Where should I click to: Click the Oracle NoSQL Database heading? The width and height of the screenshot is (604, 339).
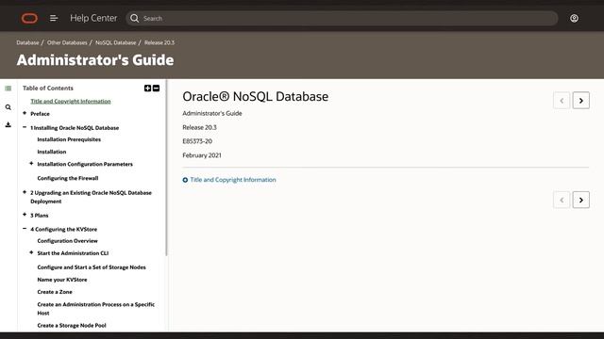click(256, 96)
